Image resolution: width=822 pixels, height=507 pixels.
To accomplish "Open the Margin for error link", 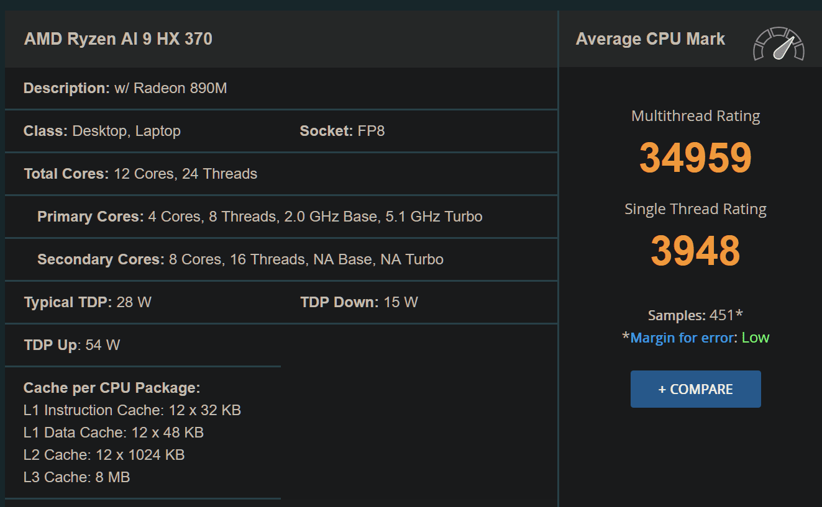I will (683, 338).
